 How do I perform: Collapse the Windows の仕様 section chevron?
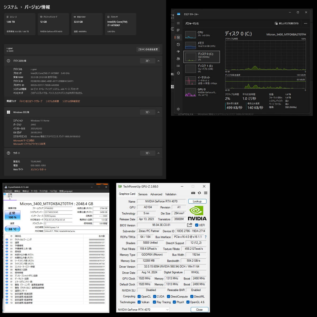click(x=158, y=112)
